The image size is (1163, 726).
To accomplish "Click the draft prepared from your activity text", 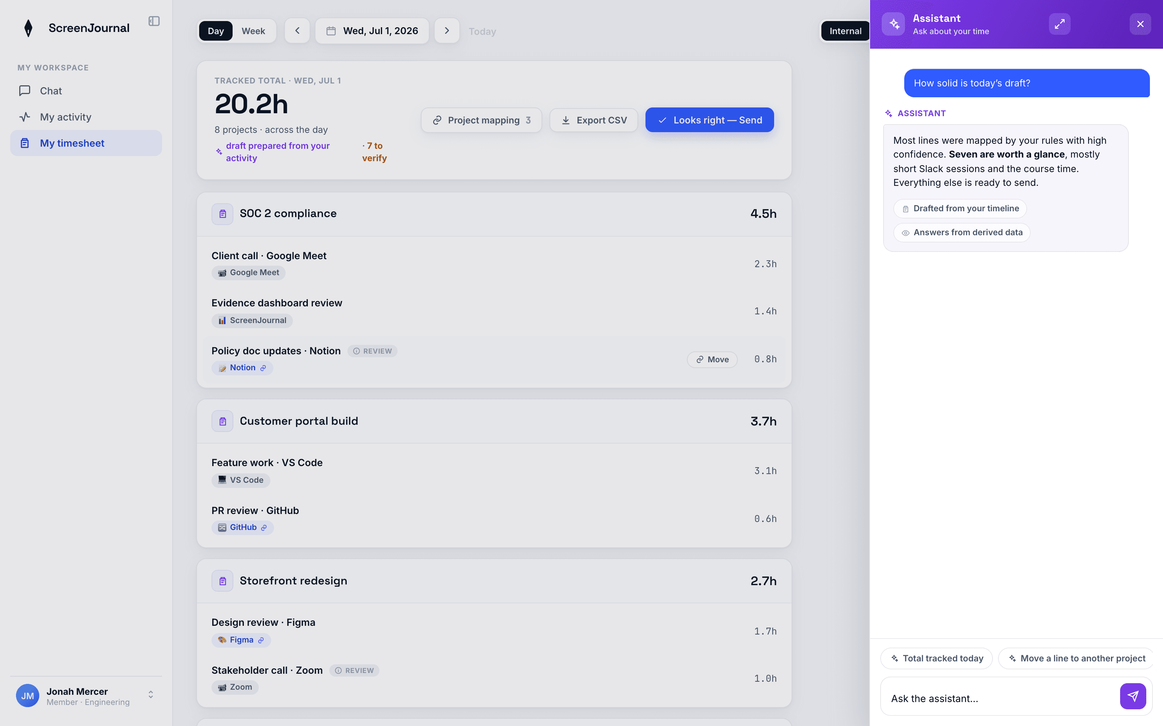I will 278,152.
